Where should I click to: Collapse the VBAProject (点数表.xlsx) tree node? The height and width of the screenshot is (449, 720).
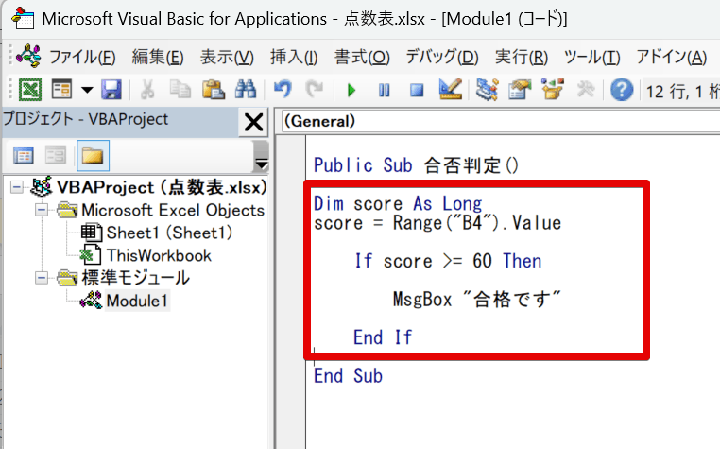(x=17, y=187)
